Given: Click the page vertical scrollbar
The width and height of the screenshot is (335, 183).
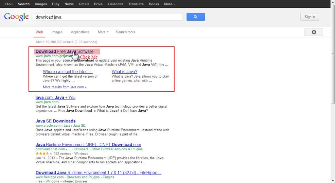Looking at the screenshot, I should [333, 54].
